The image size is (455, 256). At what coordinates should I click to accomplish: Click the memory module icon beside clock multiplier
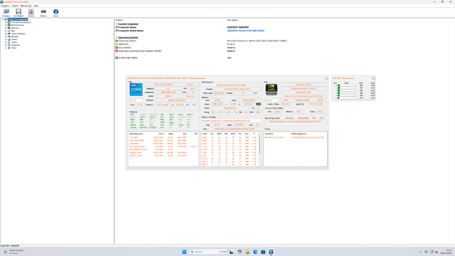pos(258,104)
